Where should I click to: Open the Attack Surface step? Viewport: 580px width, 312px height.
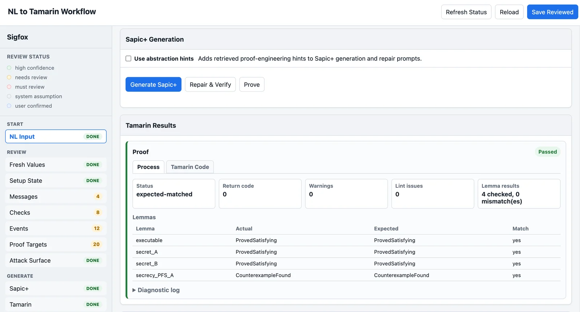[56, 260]
